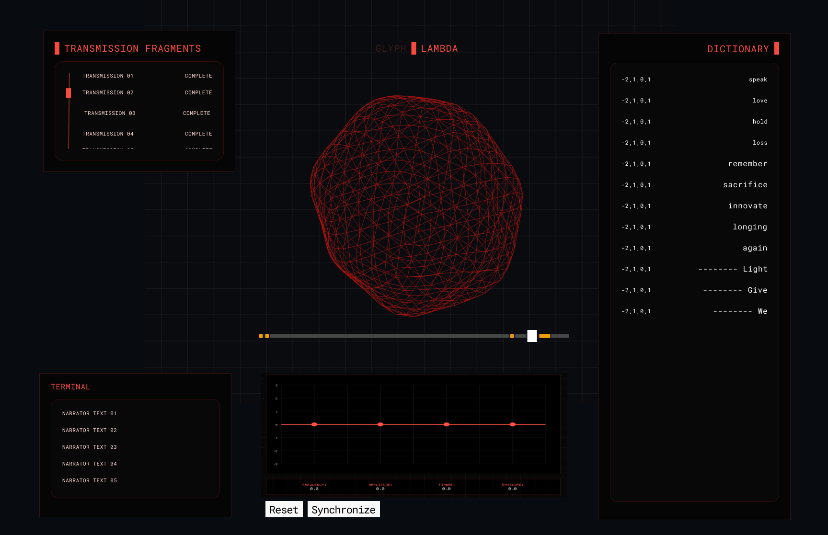Image resolution: width=828 pixels, height=535 pixels.
Task: Choose dictionary word "hold"
Action: 760,122
